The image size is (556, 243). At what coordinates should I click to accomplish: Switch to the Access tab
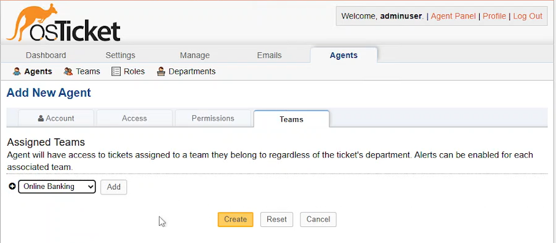tap(134, 118)
